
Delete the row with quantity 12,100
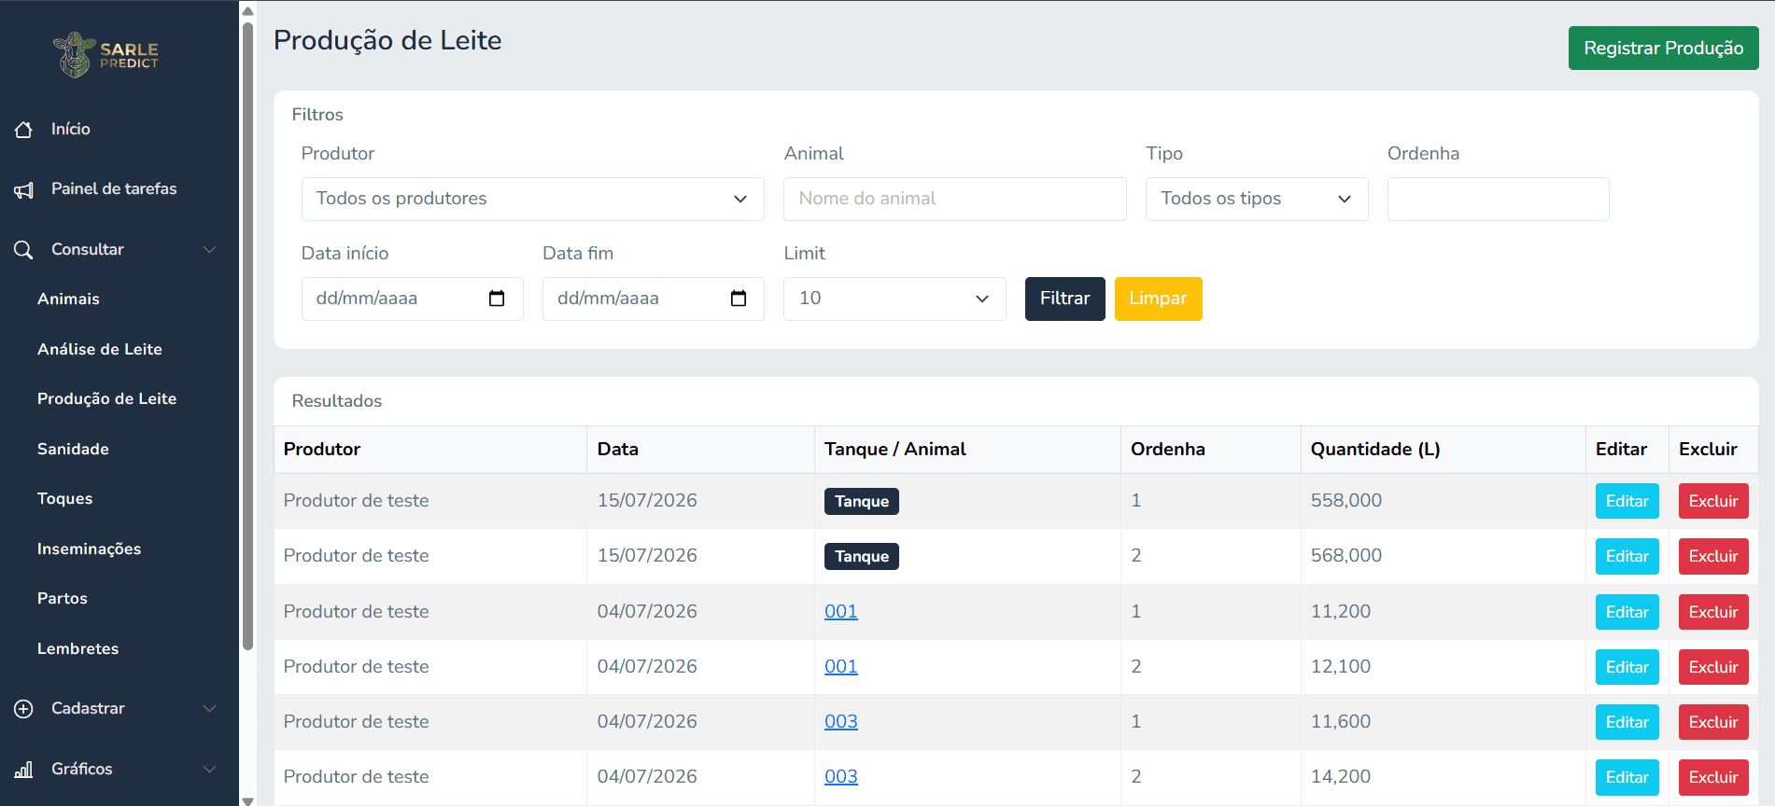(x=1713, y=667)
